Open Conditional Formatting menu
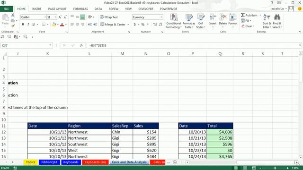This screenshot has width=303, height=170. pyautogui.click(x=174, y=21)
